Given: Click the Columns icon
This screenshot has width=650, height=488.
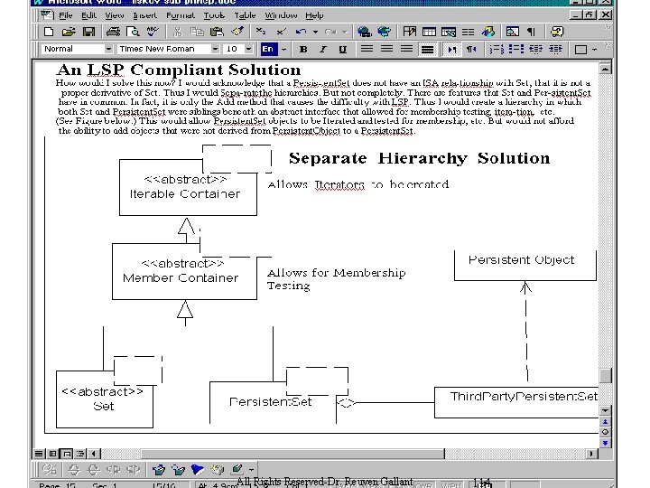Looking at the screenshot, I should [x=468, y=32].
